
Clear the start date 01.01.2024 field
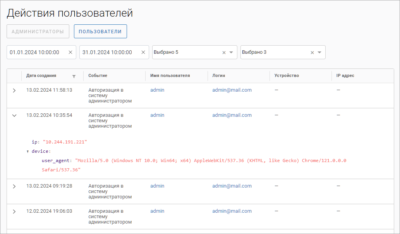(70, 53)
